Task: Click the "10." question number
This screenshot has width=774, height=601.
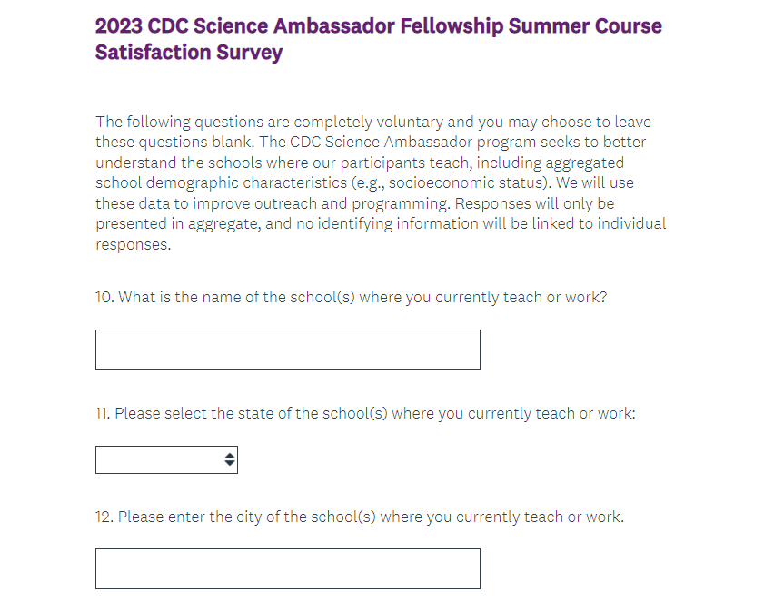Action: 105,297
